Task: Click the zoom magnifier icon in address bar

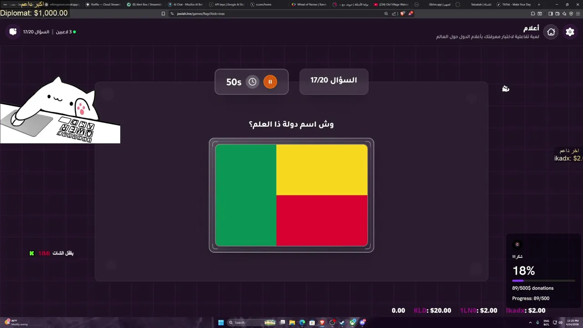Action: (386, 14)
